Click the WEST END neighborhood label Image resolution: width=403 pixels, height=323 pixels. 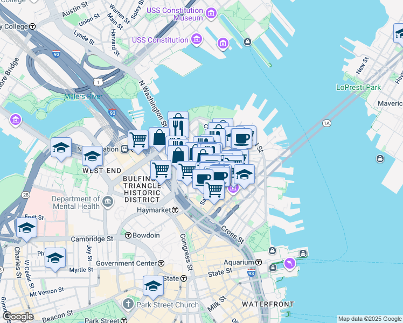coord(102,171)
